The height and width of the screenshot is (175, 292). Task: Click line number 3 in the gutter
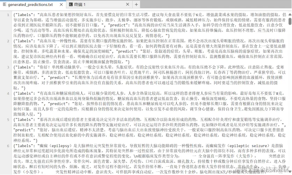(8, 67)
